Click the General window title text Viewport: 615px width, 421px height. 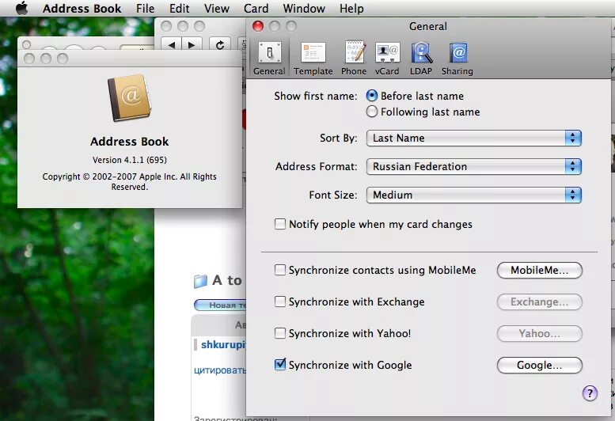coord(428,26)
